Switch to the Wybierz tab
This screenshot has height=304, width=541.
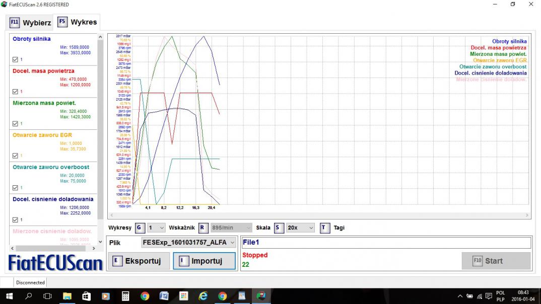30,23
